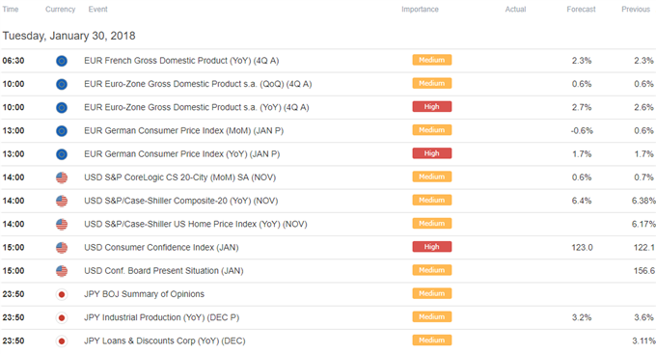This screenshot has height=354, width=656.
Task: Click EU flag icon for Euro-Zone GDP QoQ row
Action: 62,85
